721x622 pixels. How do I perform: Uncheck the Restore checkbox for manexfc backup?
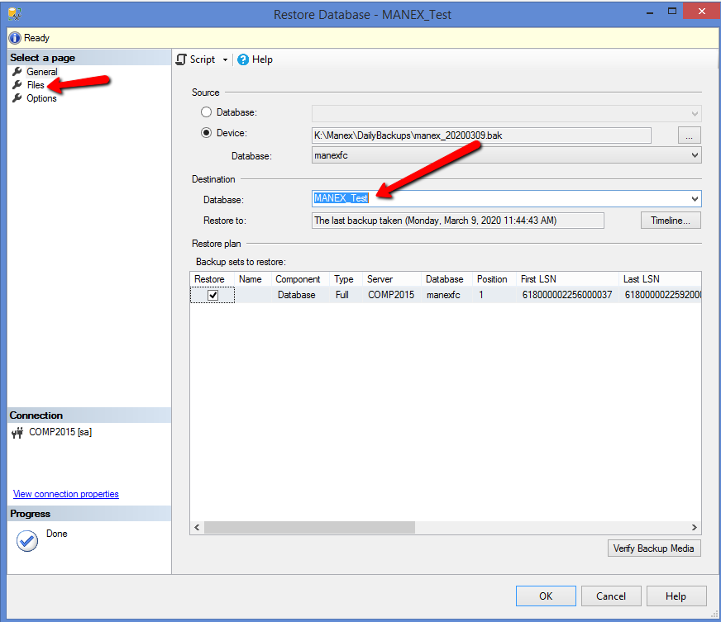click(212, 296)
